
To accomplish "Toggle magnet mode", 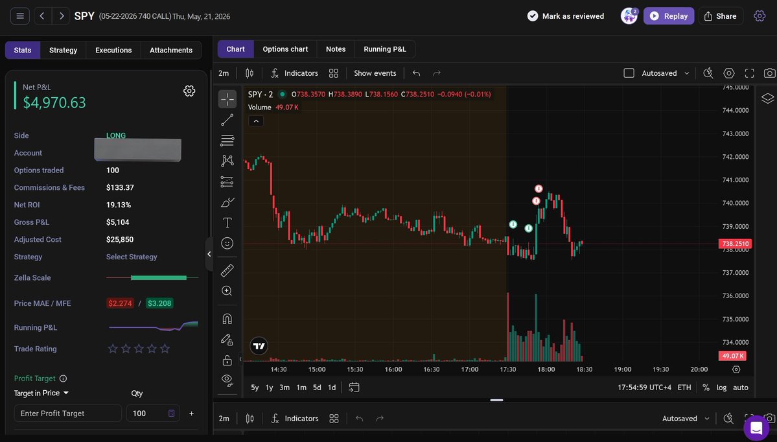I will pos(227,319).
